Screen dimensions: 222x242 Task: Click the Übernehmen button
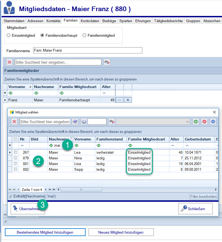[28, 209]
